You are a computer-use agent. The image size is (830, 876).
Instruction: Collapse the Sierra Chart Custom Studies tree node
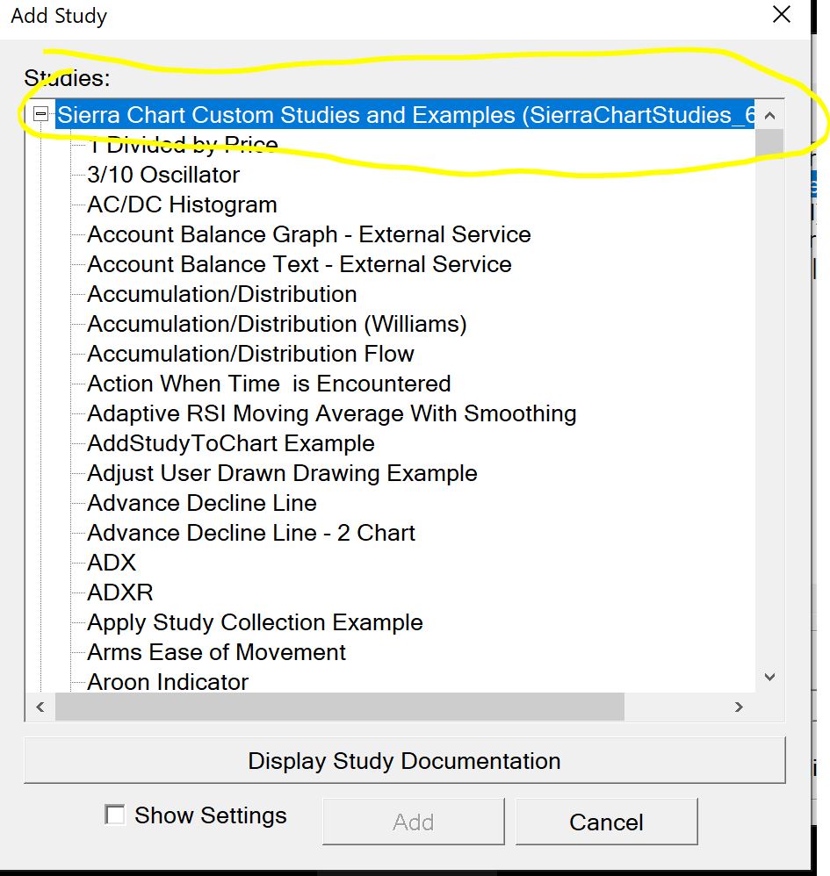[40, 114]
